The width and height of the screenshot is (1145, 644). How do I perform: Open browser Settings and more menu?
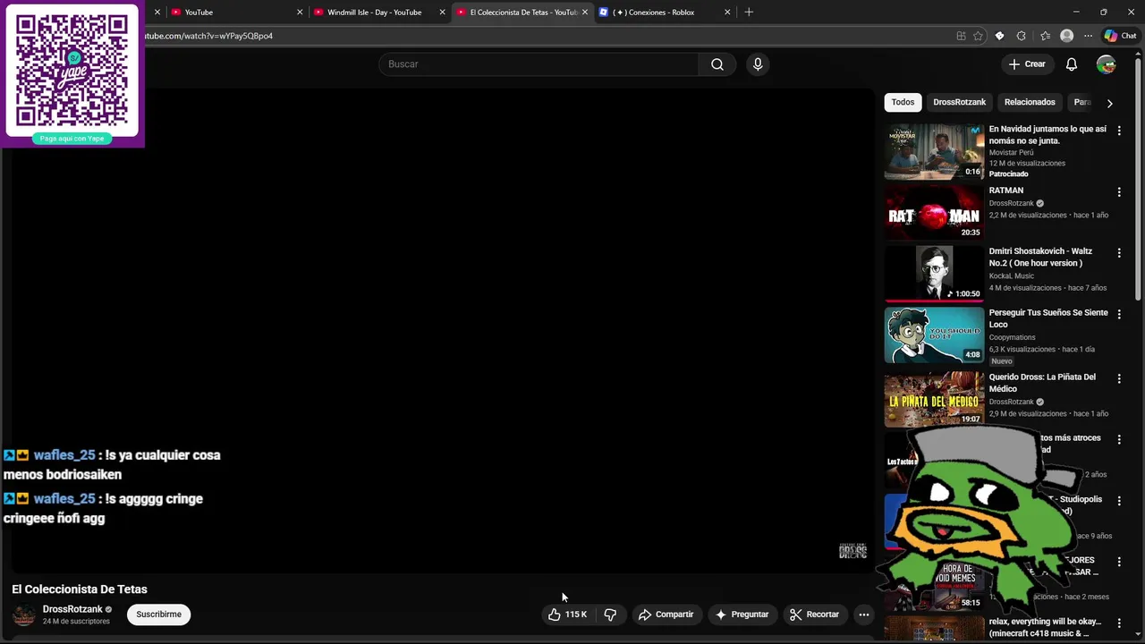1088,36
